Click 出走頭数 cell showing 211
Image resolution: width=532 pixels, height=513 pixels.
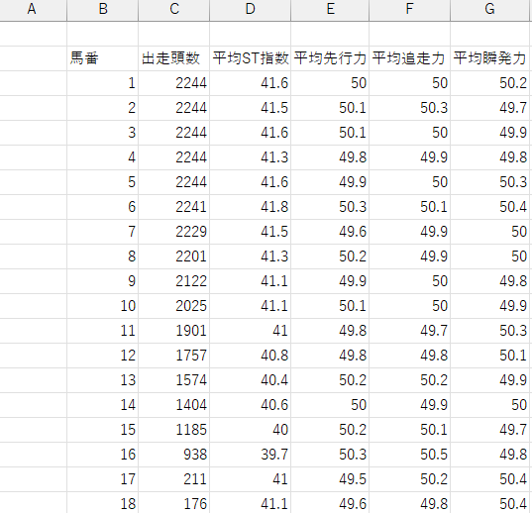coord(173,479)
